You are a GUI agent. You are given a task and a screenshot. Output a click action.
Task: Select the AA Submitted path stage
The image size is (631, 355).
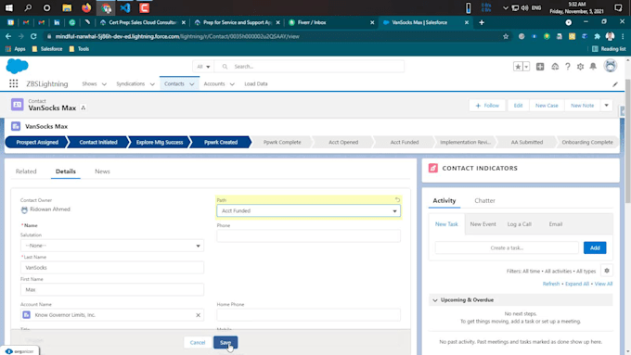pos(527,142)
